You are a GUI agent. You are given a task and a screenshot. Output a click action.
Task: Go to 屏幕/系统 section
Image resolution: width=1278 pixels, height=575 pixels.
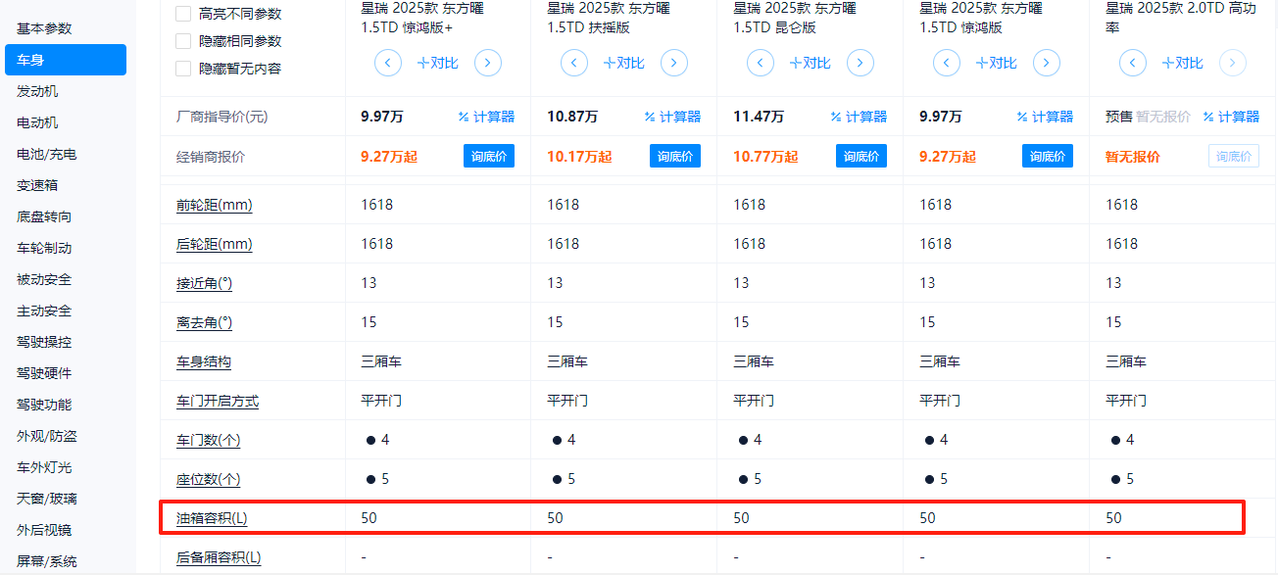point(46,561)
